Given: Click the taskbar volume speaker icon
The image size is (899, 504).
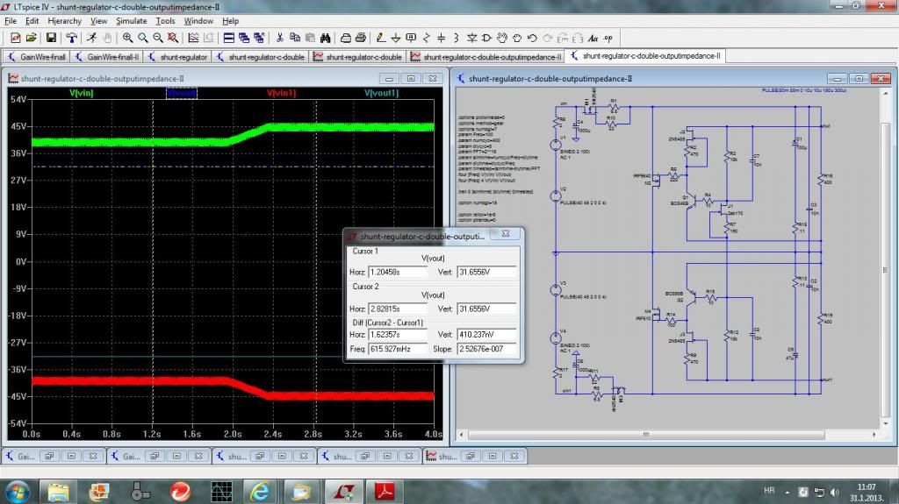Looking at the screenshot, I should 835,492.
